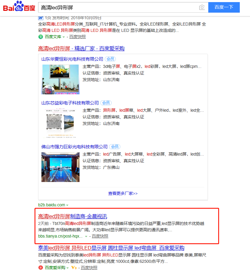Screen dimensions: 250x273
Task: Click the bbs.tianya.cn/post-hqx... URL
Action: coord(60,236)
